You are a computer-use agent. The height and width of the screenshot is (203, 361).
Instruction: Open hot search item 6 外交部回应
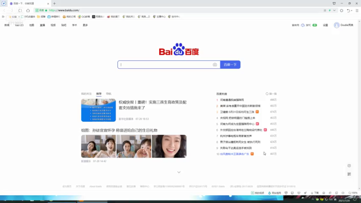pyautogui.click(x=241, y=130)
